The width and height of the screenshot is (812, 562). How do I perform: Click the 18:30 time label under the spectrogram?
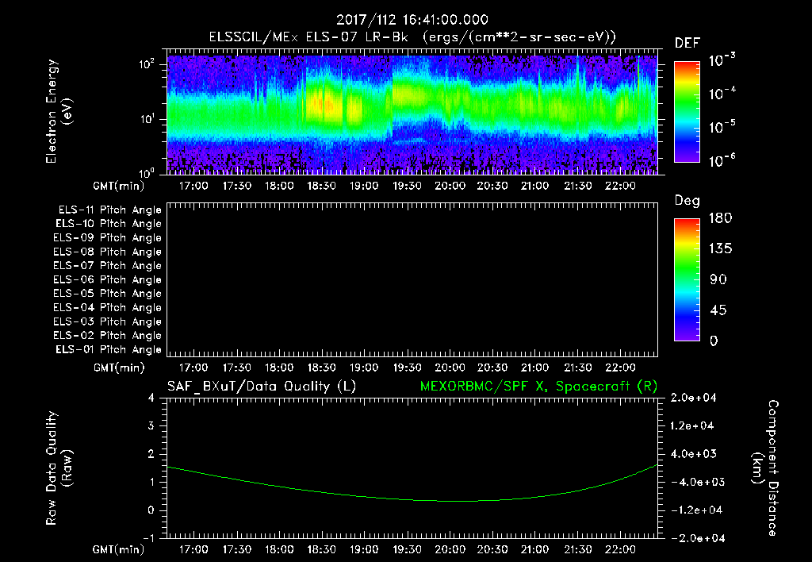(322, 186)
